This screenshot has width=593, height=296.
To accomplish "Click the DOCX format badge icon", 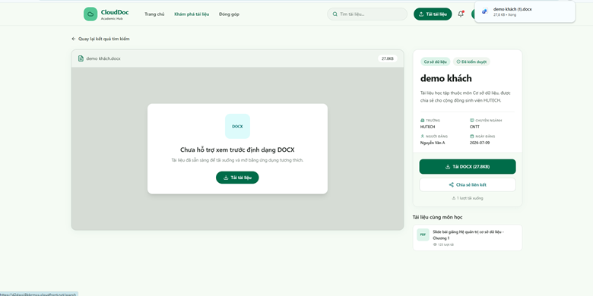I will click(x=237, y=126).
